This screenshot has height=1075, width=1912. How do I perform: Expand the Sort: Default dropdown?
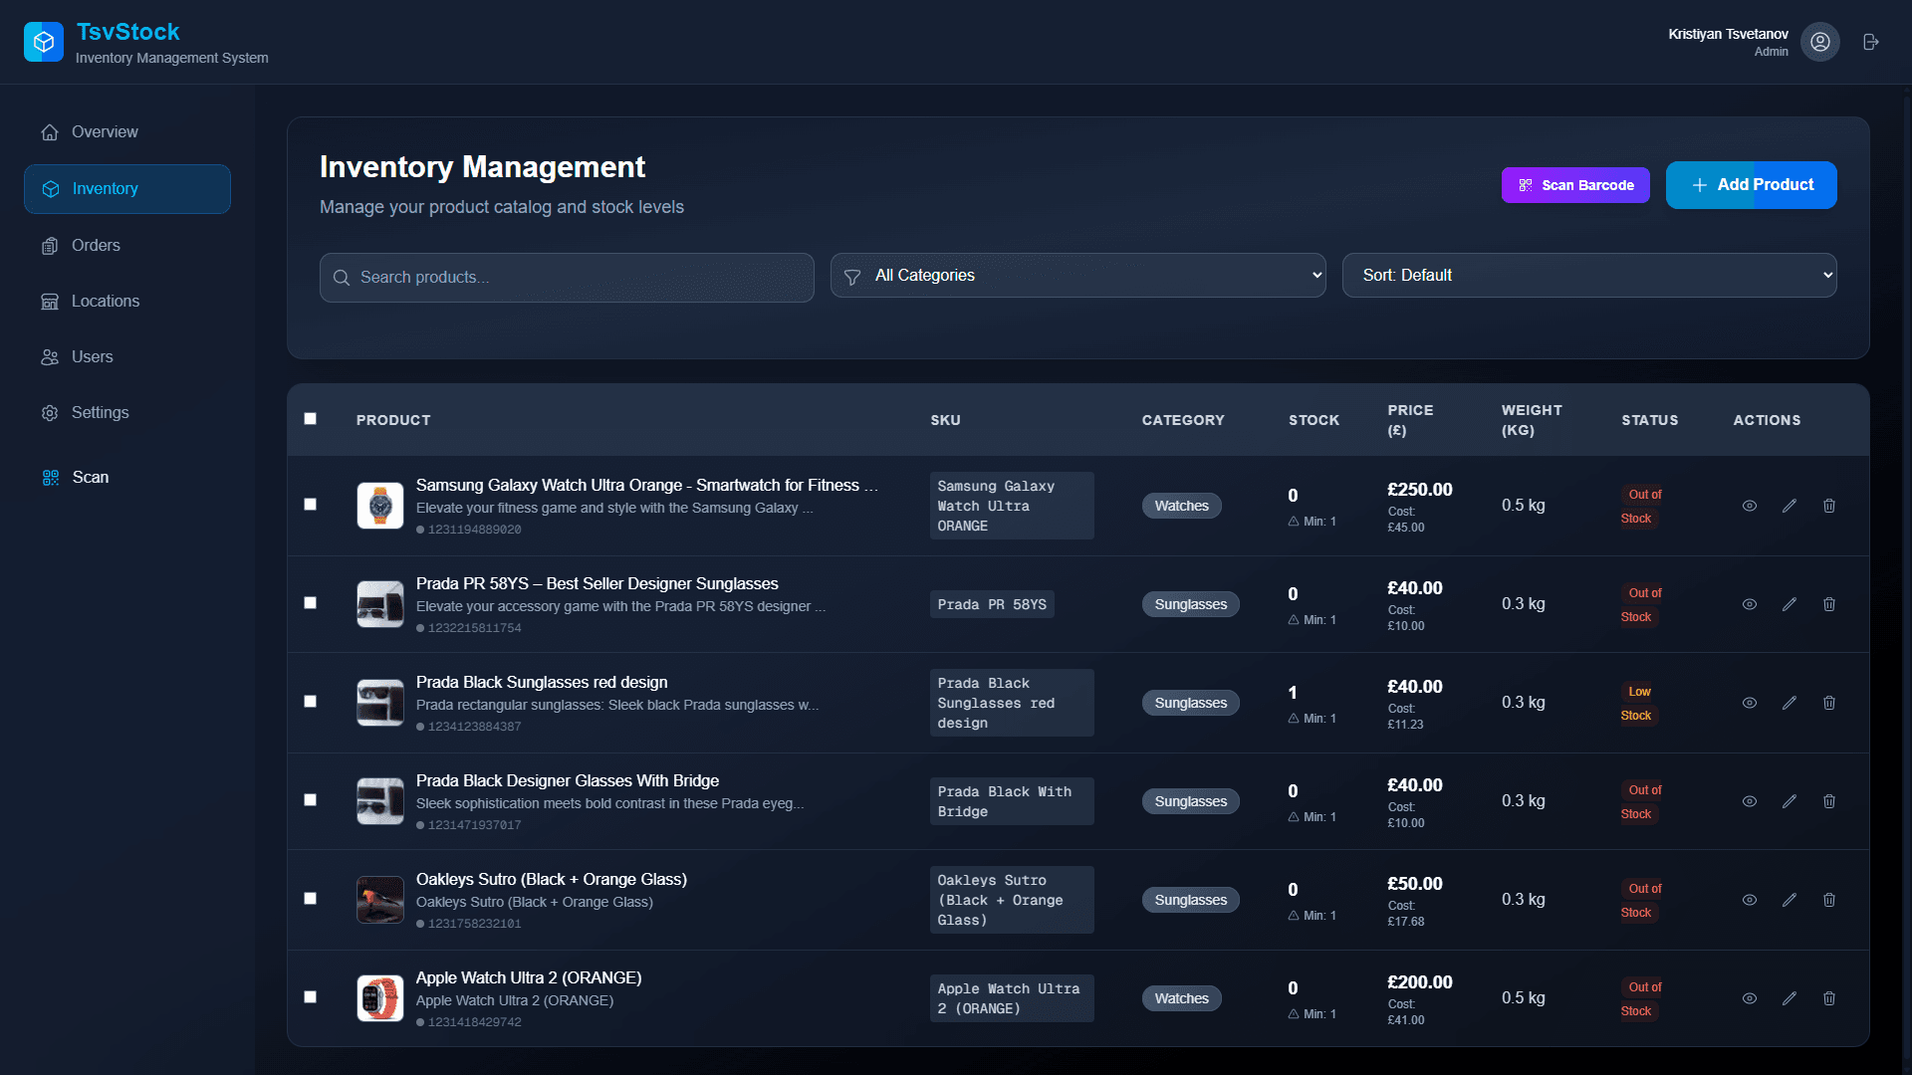[x=1588, y=276]
